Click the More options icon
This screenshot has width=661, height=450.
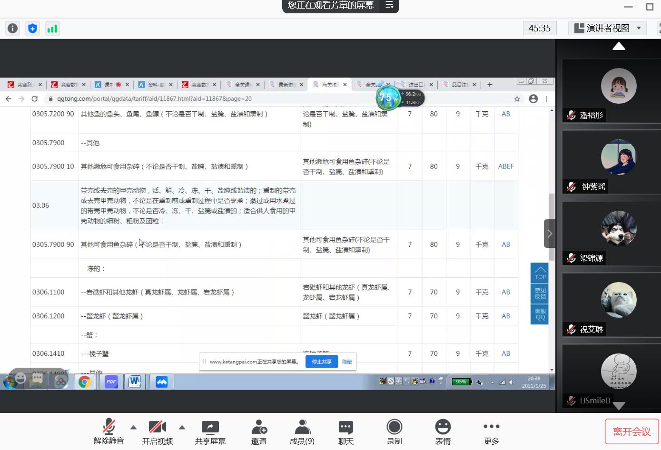coord(491,432)
